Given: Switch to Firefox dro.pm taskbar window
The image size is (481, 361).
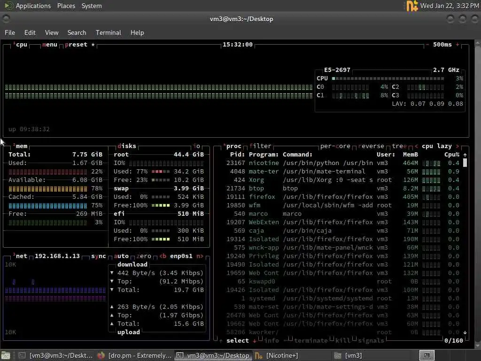Looking at the screenshot, I should (134, 355).
